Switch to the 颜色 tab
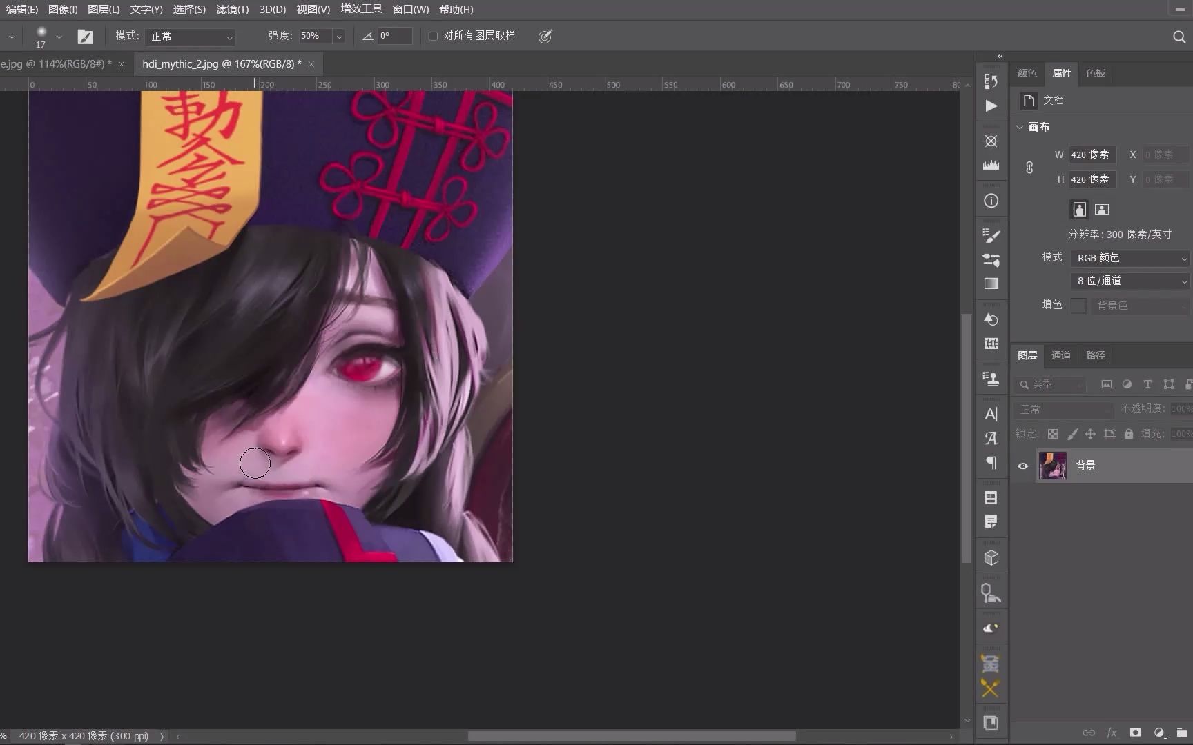1193x745 pixels. pos(1027,73)
